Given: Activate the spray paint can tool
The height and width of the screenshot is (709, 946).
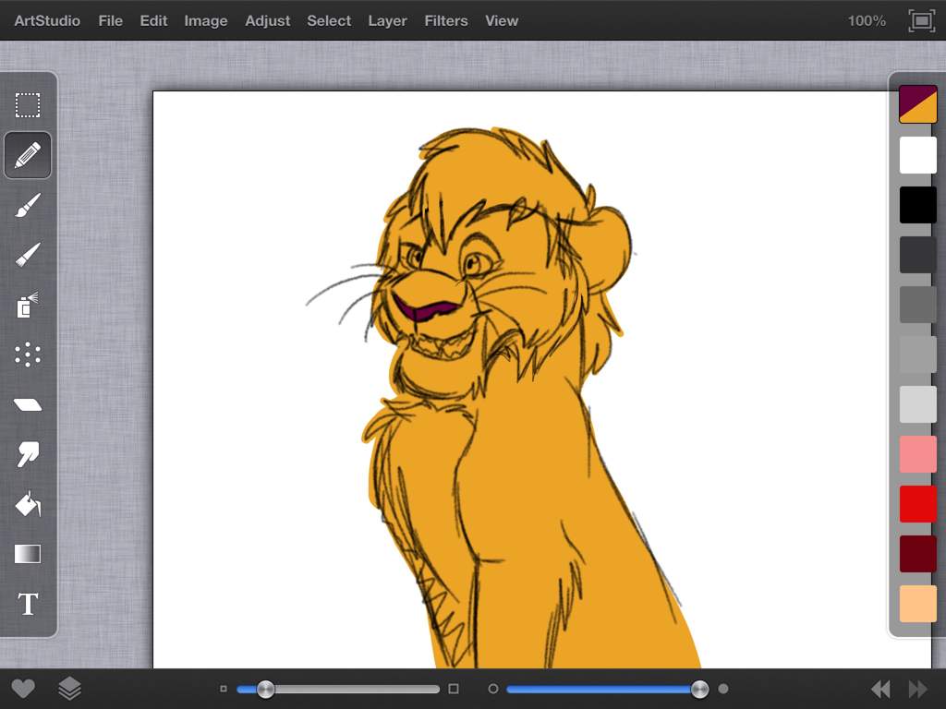Looking at the screenshot, I should click(28, 305).
